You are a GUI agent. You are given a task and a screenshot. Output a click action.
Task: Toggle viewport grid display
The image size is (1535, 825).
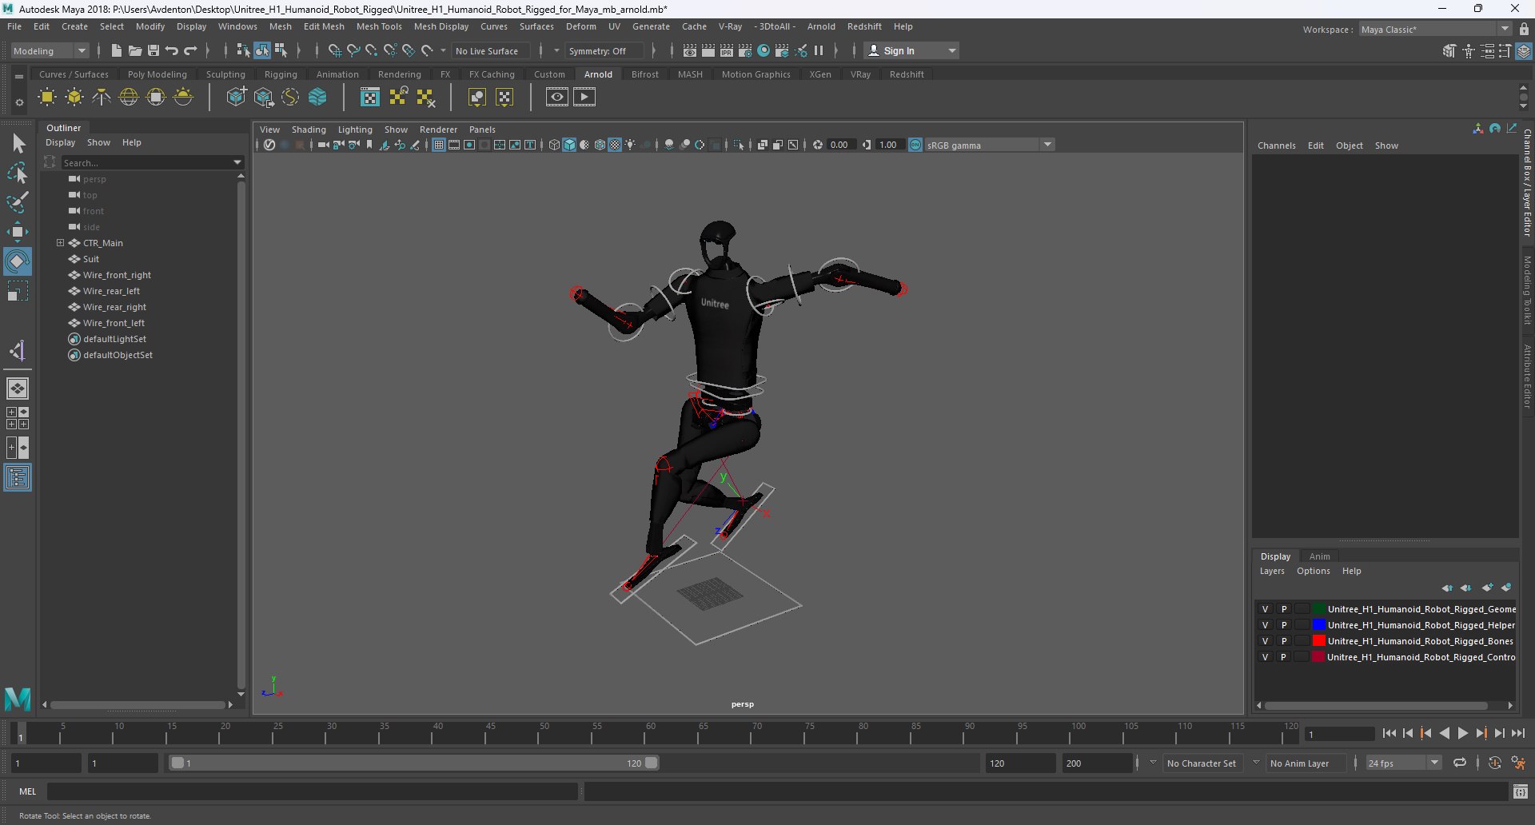[x=439, y=145]
